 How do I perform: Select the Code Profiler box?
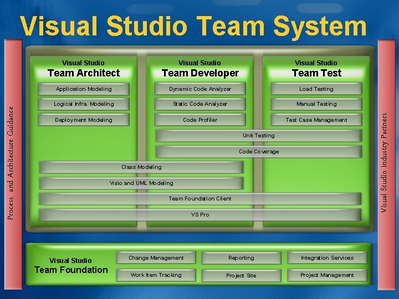200,120
